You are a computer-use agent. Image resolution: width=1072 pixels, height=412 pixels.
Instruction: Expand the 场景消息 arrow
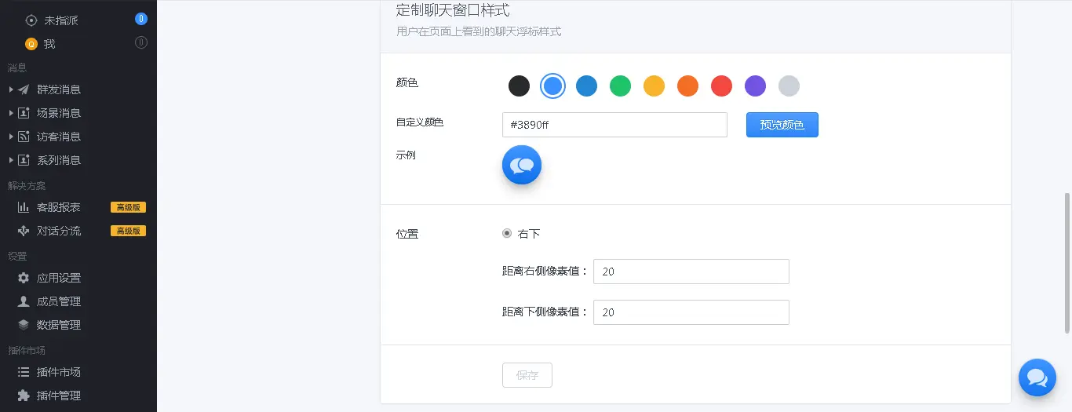(11, 113)
